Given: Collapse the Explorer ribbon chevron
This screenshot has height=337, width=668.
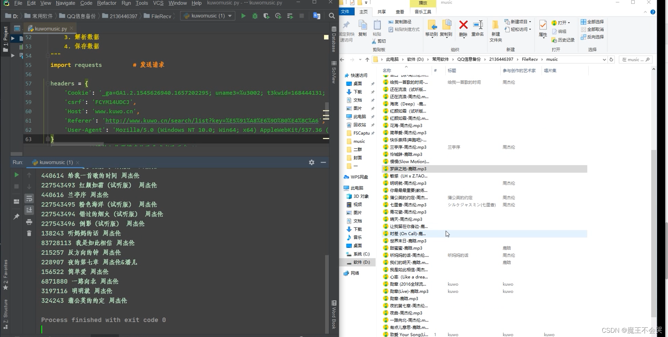Looking at the screenshot, I should click(x=645, y=12).
